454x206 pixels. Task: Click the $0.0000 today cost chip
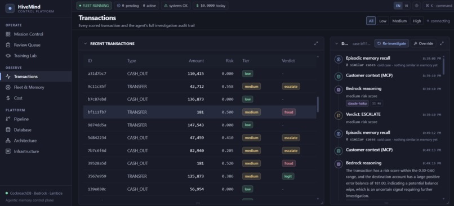pos(211,6)
